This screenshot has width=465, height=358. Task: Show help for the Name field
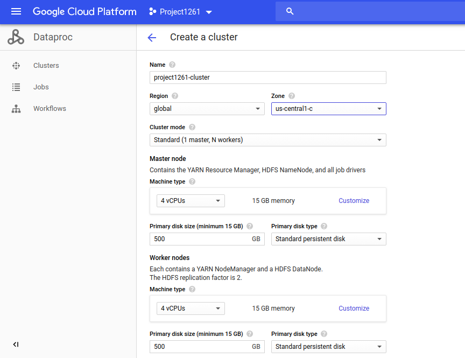click(172, 65)
